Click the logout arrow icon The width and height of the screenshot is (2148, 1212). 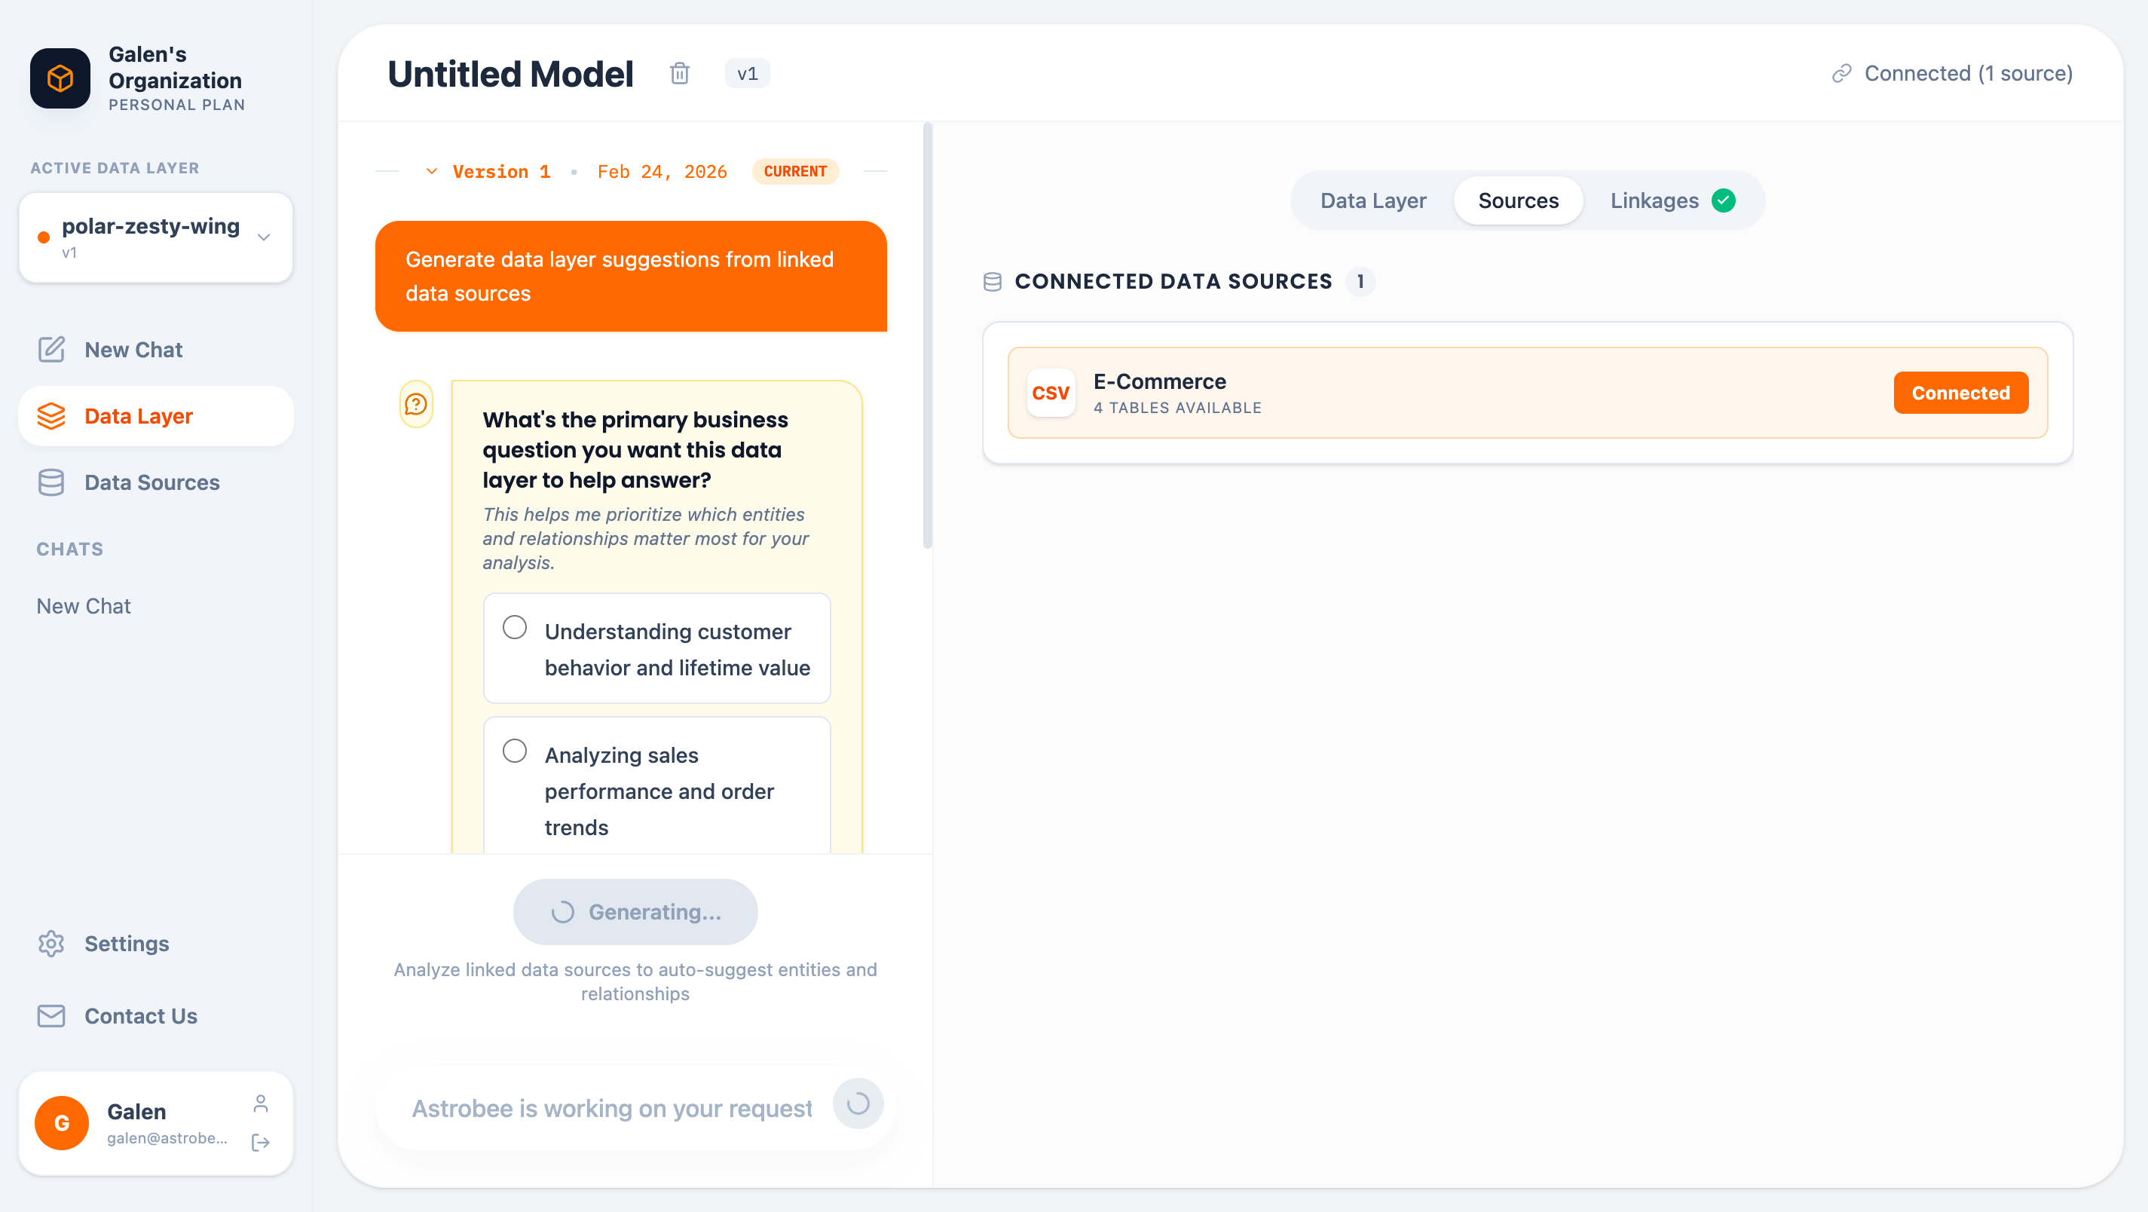pos(261,1142)
